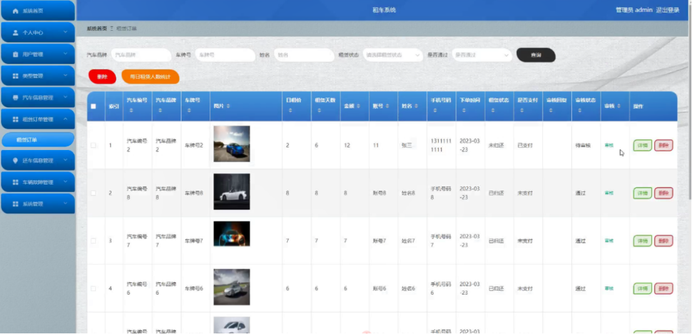Click the black 查询 button

click(x=536, y=55)
